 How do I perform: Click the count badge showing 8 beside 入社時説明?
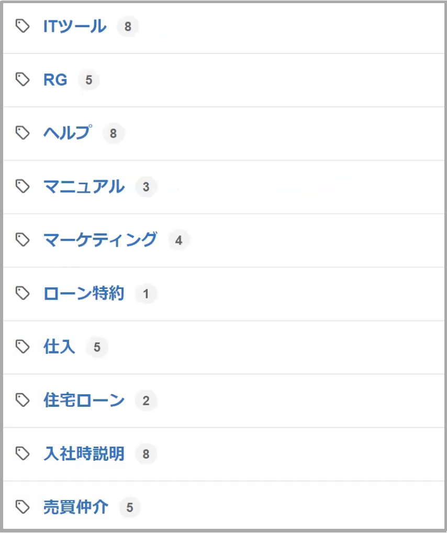(145, 453)
